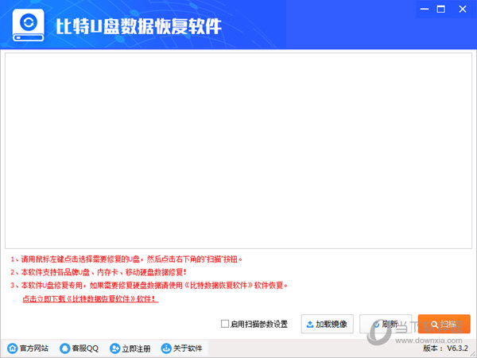Click the QQ bell icon
Screen dimensions: 477x358
coord(64,348)
